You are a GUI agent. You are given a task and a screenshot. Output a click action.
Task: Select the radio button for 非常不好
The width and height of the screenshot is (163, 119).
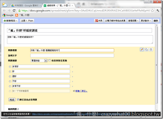(x=10, y=86)
